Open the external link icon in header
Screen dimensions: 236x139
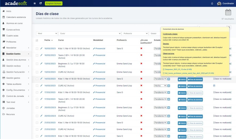[41, 3]
